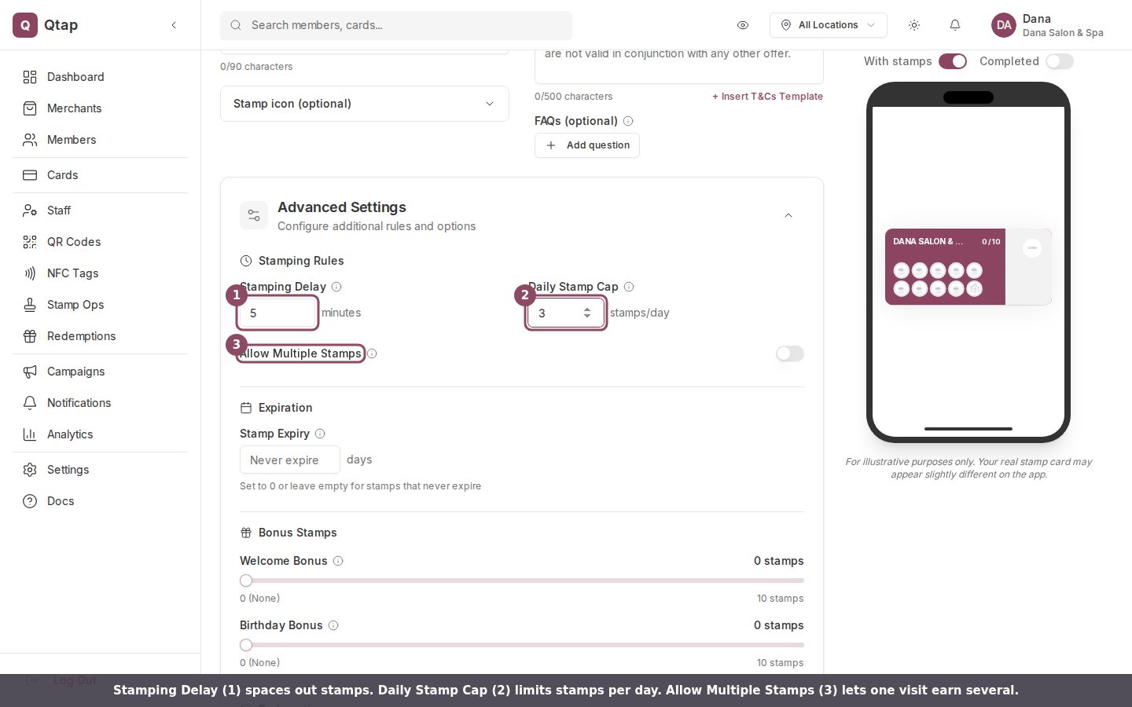The height and width of the screenshot is (707, 1132).
Task: Click the eye preview icon in header
Action: (743, 25)
